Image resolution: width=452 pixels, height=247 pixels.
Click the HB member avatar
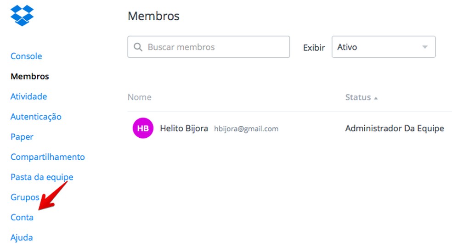[x=143, y=129]
